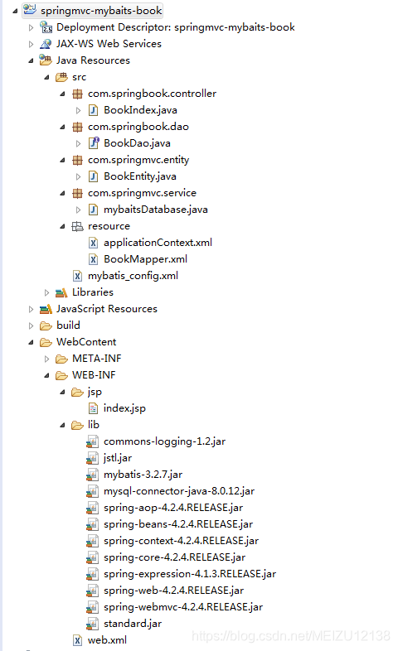Expand the META-INF folder

click(x=47, y=359)
